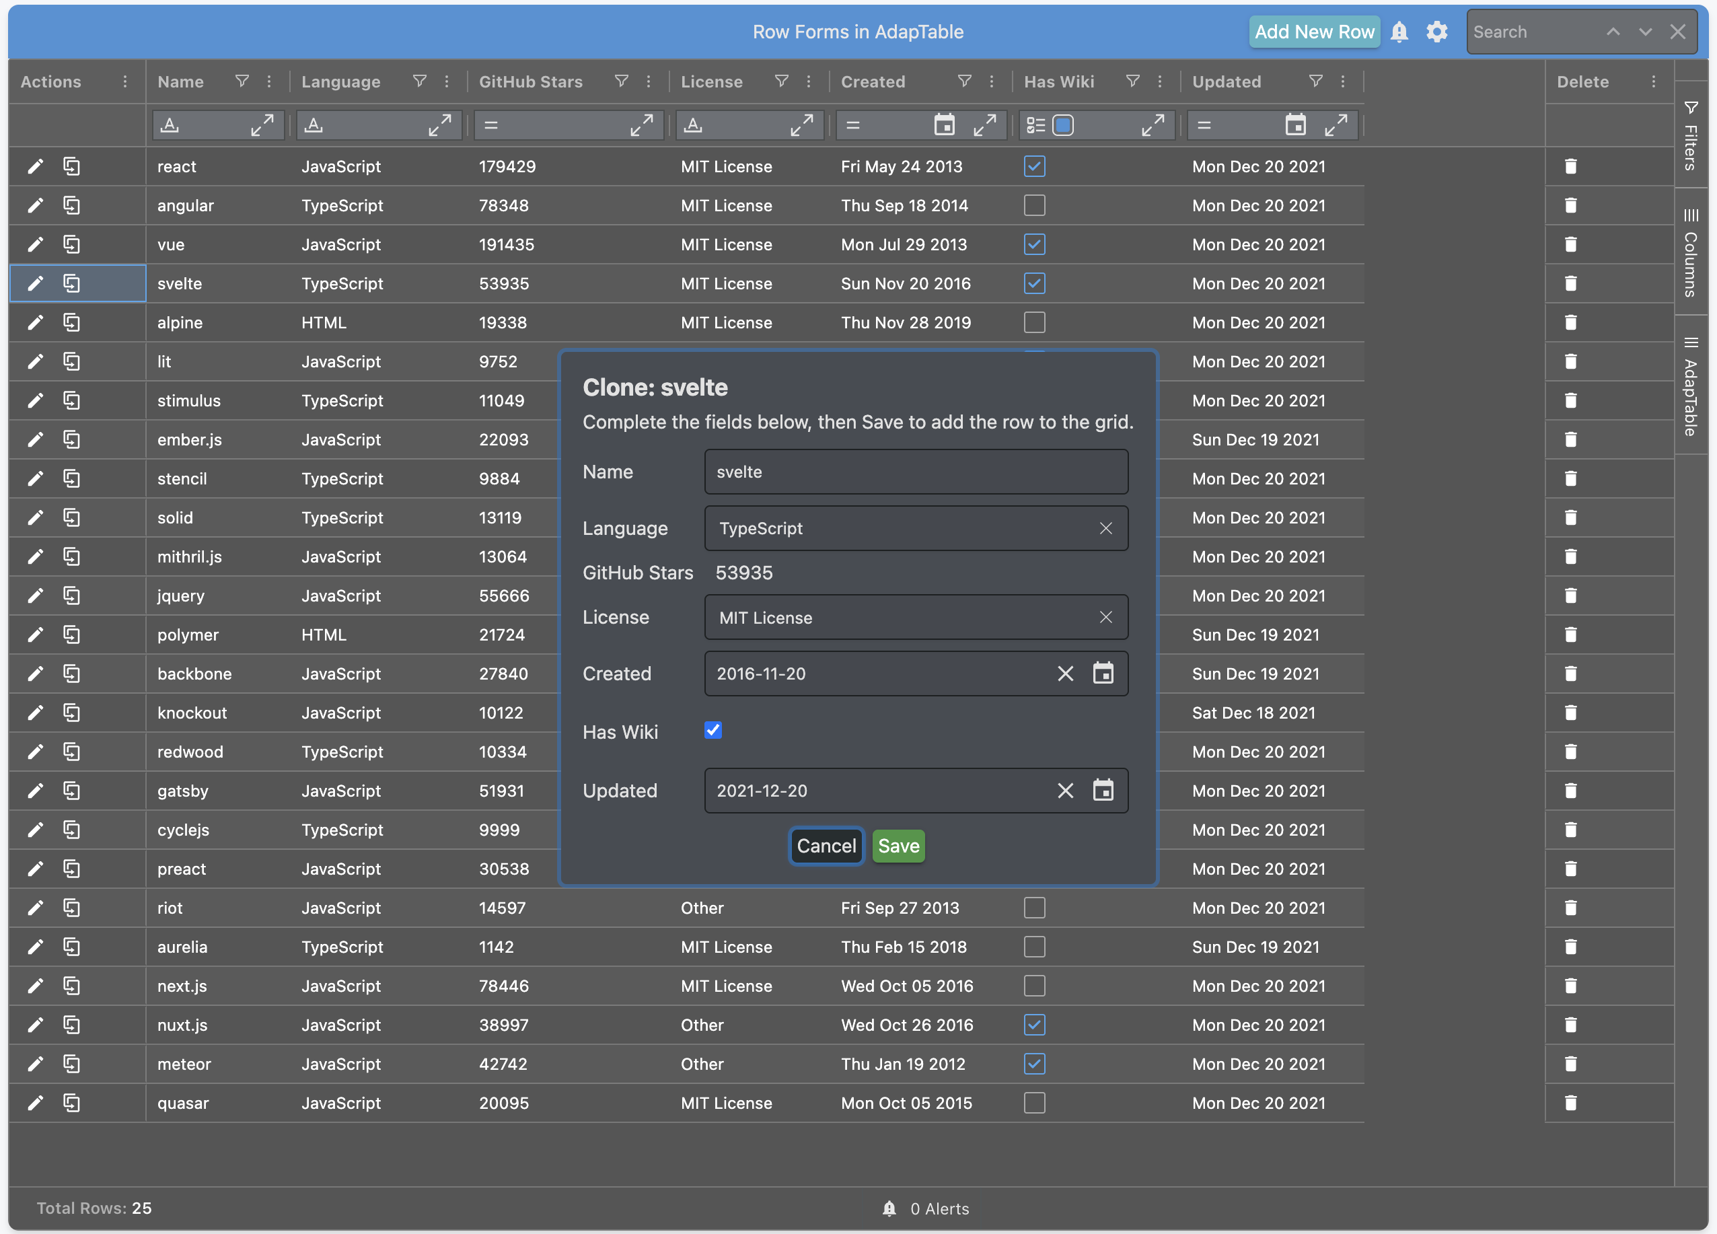Image resolution: width=1717 pixels, height=1234 pixels.
Task: Open the AdapTable side panel tab
Action: pos(1691,386)
